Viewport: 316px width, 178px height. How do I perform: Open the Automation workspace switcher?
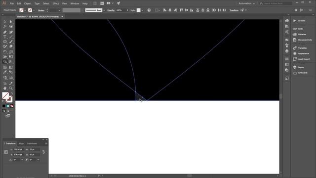click(x=246, y=3)
